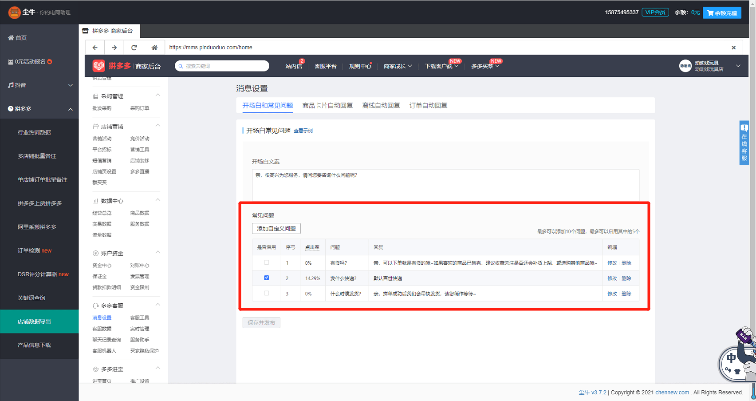
Task: Click 删除 for 发什么快递 row
Action: [x=626, y=278]
